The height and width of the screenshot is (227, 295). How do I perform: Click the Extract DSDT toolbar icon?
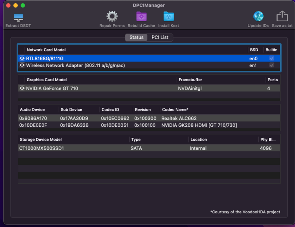pyautogui.click(x=18, y=17)
